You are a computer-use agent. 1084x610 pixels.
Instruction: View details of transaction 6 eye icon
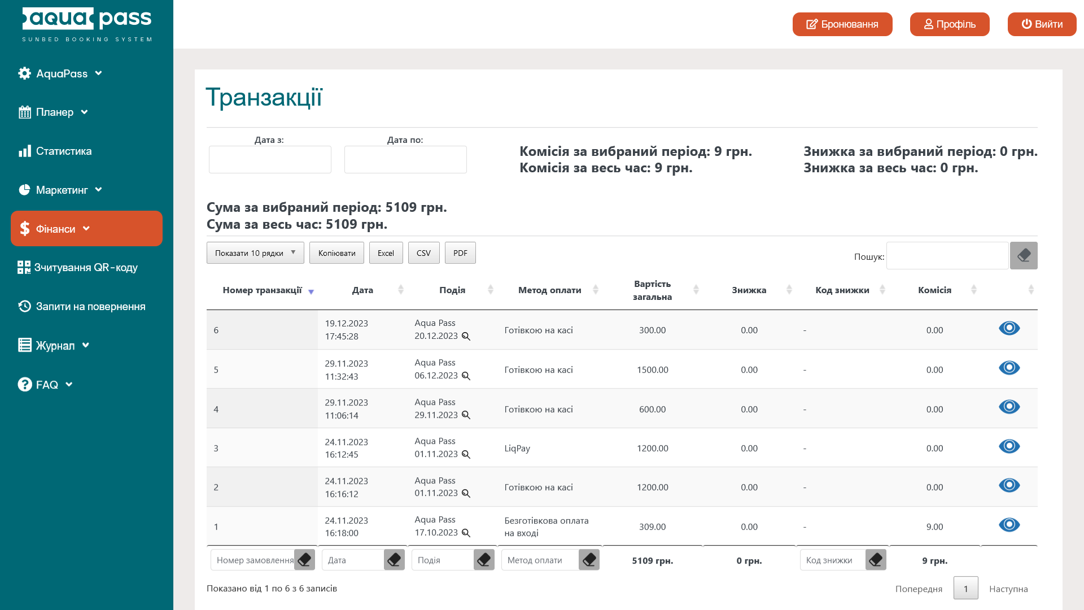click(1009, 328)
